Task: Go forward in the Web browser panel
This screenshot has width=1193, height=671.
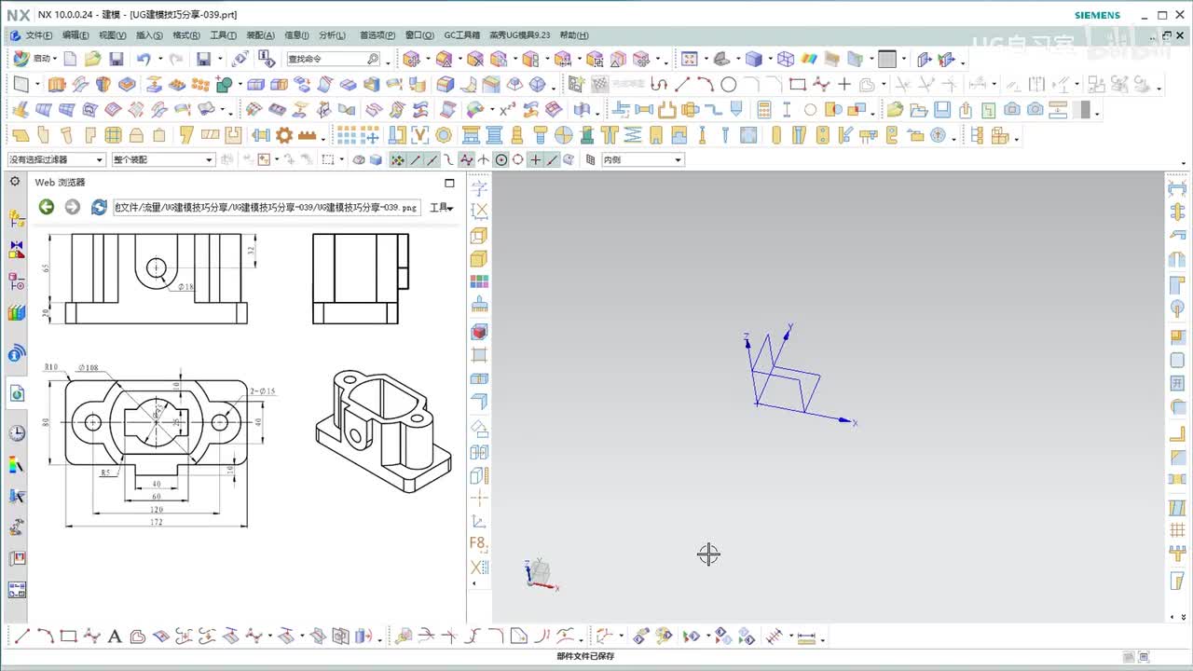Action: pos(73,207)
